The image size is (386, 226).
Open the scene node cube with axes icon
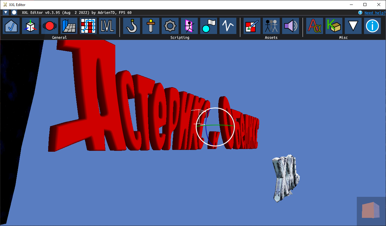30,26
